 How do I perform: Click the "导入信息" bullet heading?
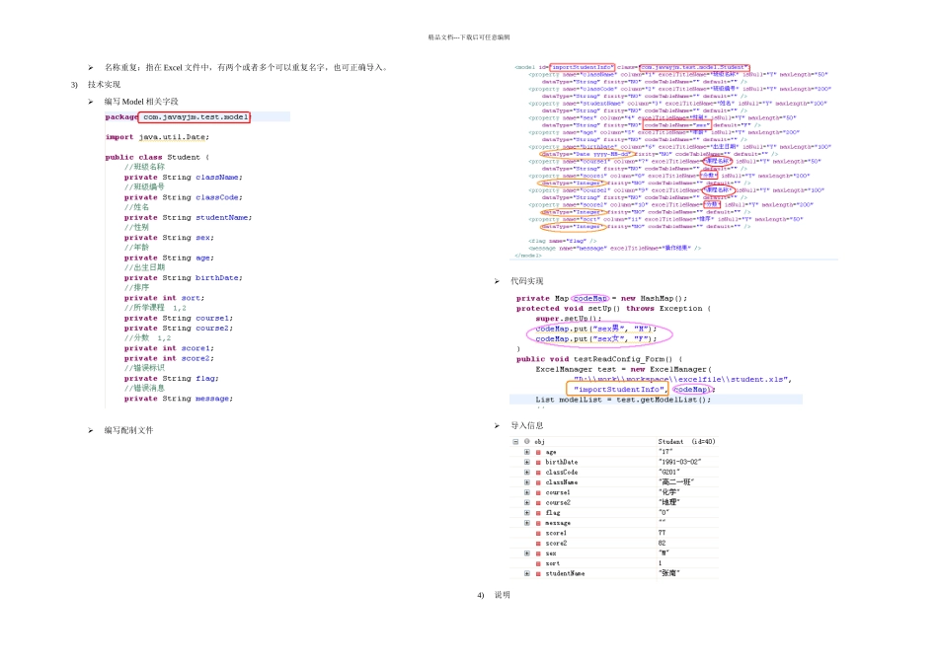pyautogui.click(x=527, y=425)
